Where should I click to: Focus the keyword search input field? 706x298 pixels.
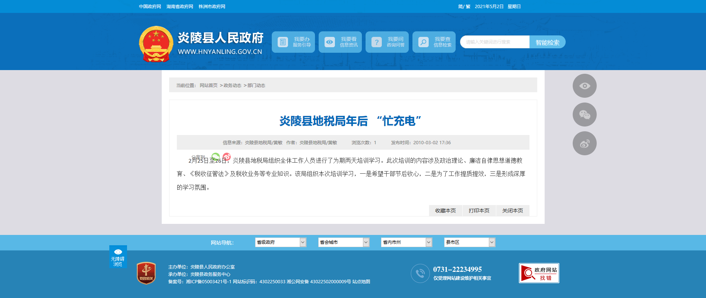[495, 42]
